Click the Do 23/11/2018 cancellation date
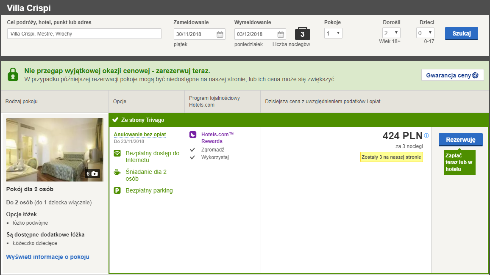 click(129, 141)
